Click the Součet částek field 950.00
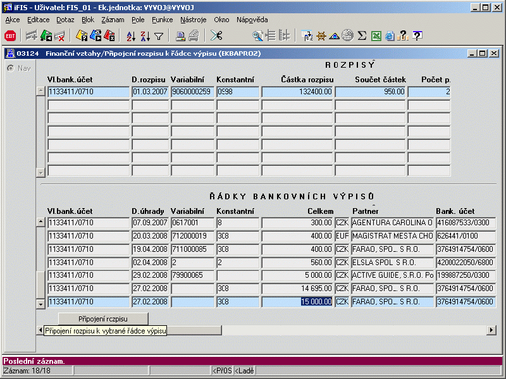 point(370,92)
